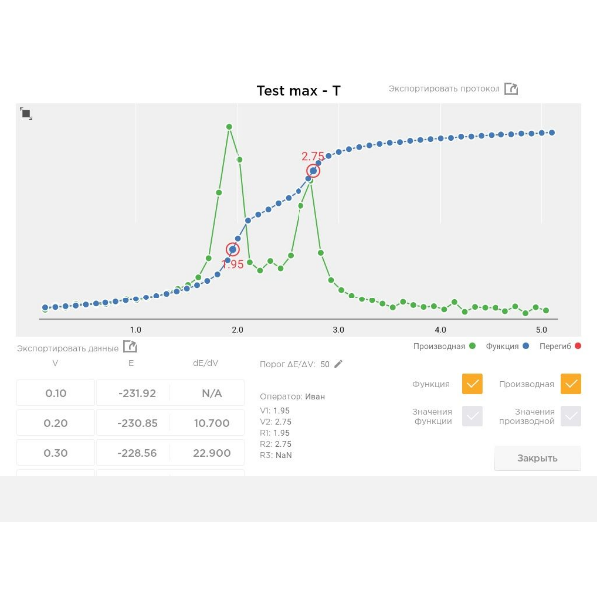
Task: Edit the ΔE/ΔV threshold with pencil icon
Action: 338,364
